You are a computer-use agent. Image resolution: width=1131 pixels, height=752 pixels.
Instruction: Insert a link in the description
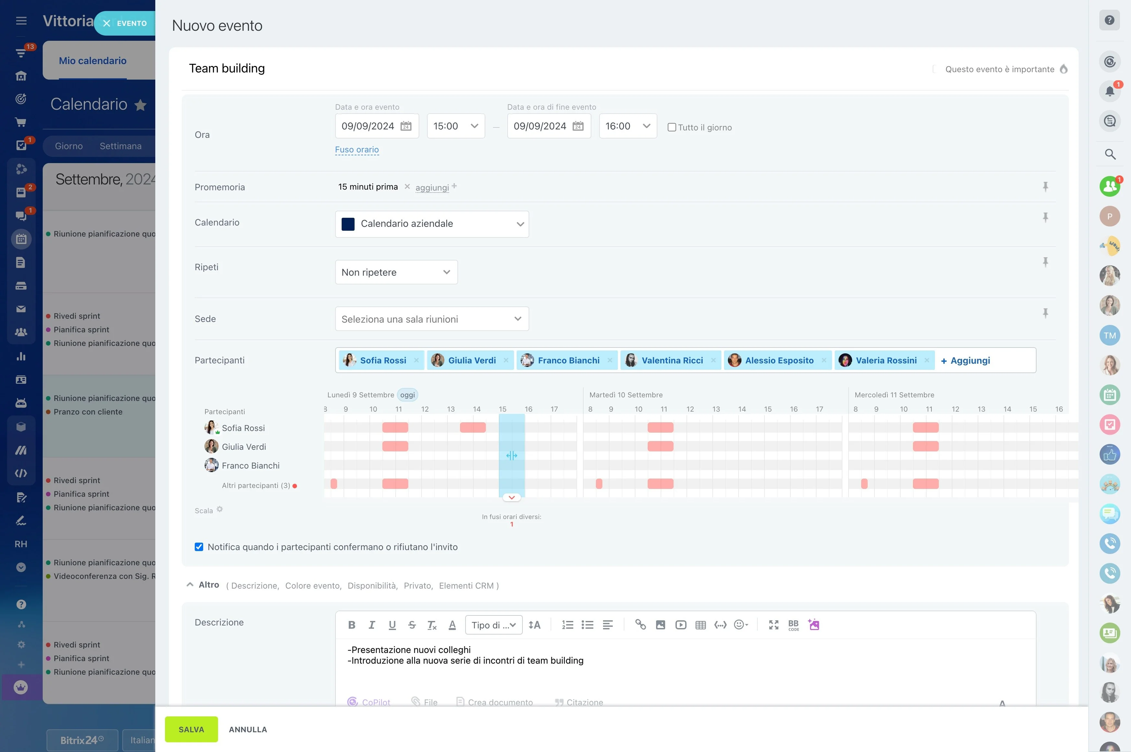(x=641, y=625)
